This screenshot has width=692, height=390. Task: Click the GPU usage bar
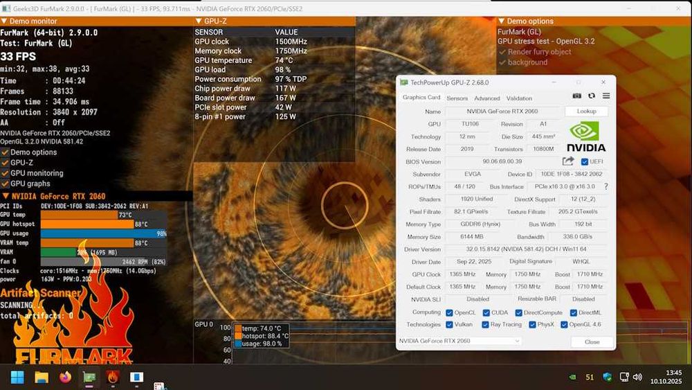[104, 233]
